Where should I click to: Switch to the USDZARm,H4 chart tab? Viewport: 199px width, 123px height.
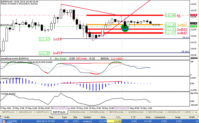[174, 112]
